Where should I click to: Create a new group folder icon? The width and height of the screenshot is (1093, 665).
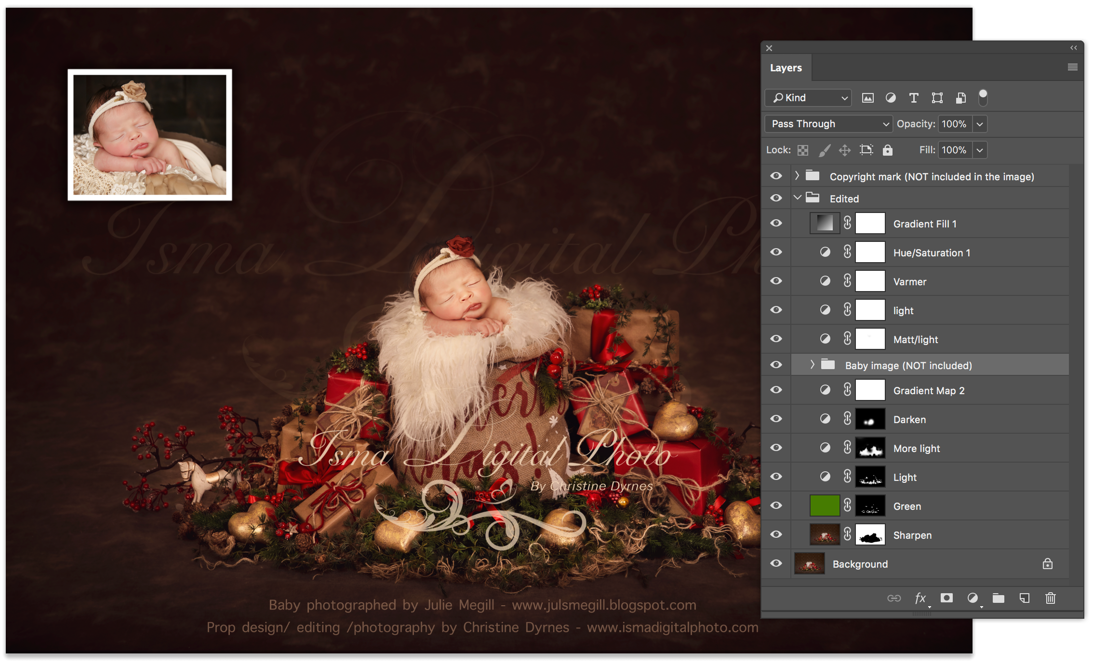point(999,598)
